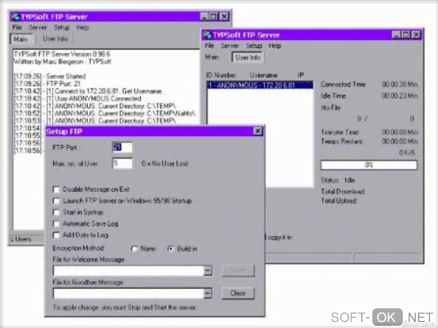The image size is (438, 328).
Task: Open File menu in left TYPSoft window
Action: (x=17, y=27)
